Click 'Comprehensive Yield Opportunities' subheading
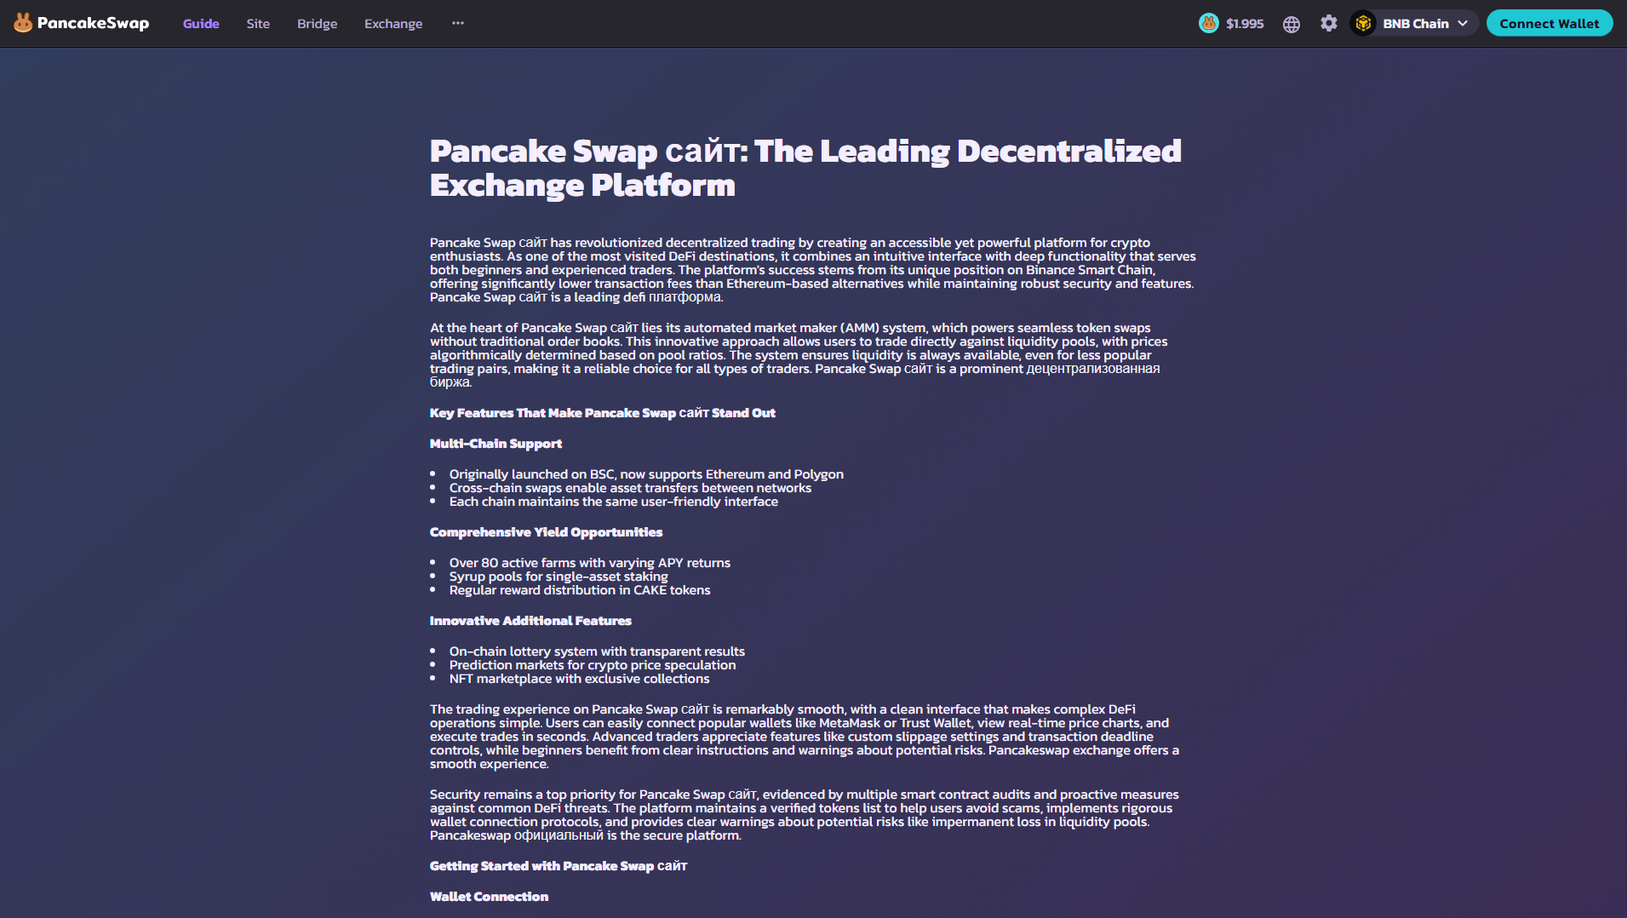Viewport: 1627px width, 918px height. 546,532
